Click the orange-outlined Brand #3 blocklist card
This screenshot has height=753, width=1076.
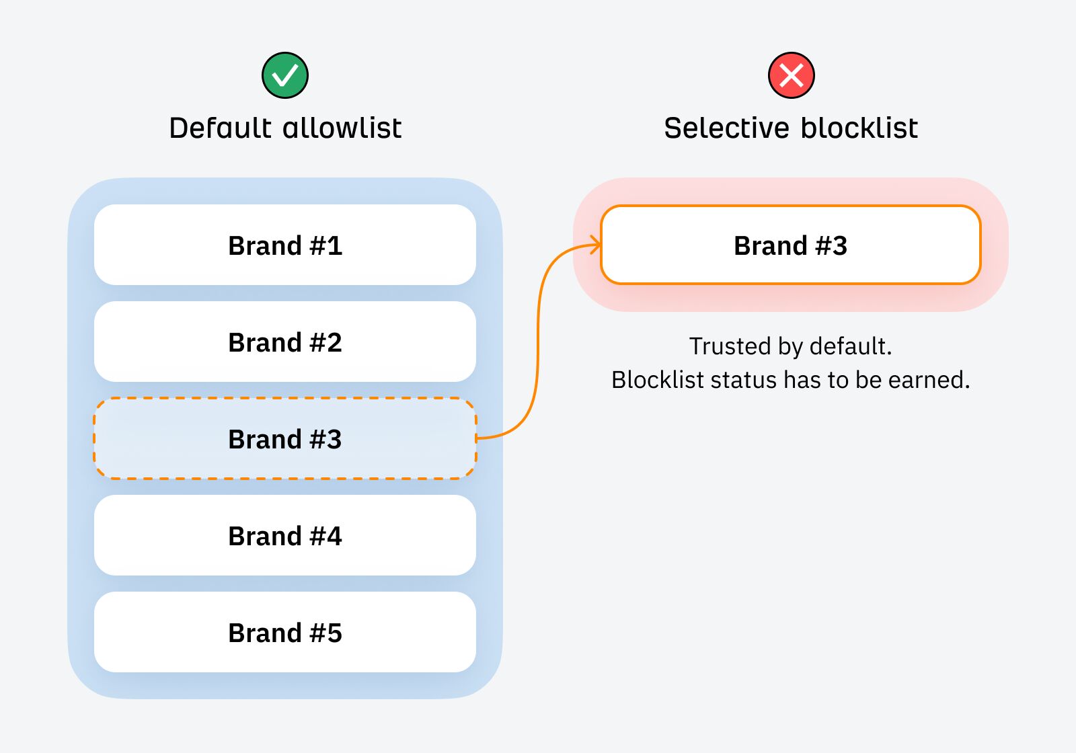(790, 245)
